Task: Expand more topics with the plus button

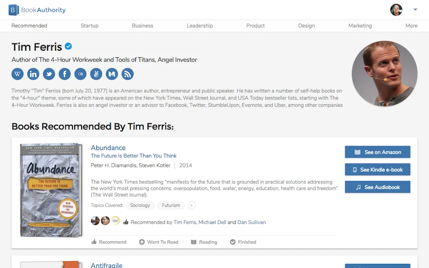Action: 191,205
